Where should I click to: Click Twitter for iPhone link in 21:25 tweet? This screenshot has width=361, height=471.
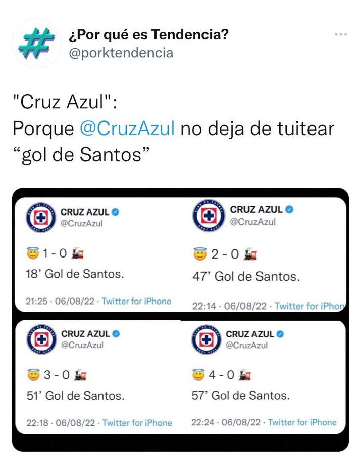pyautogui.click(x=136, y=301)
